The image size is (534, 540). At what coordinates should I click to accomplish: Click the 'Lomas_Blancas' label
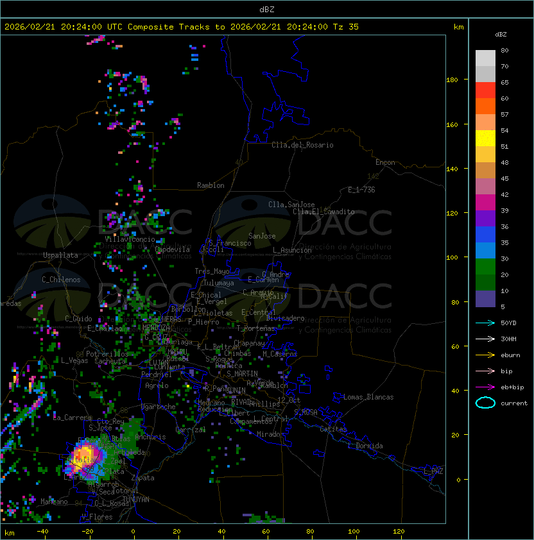368,397
